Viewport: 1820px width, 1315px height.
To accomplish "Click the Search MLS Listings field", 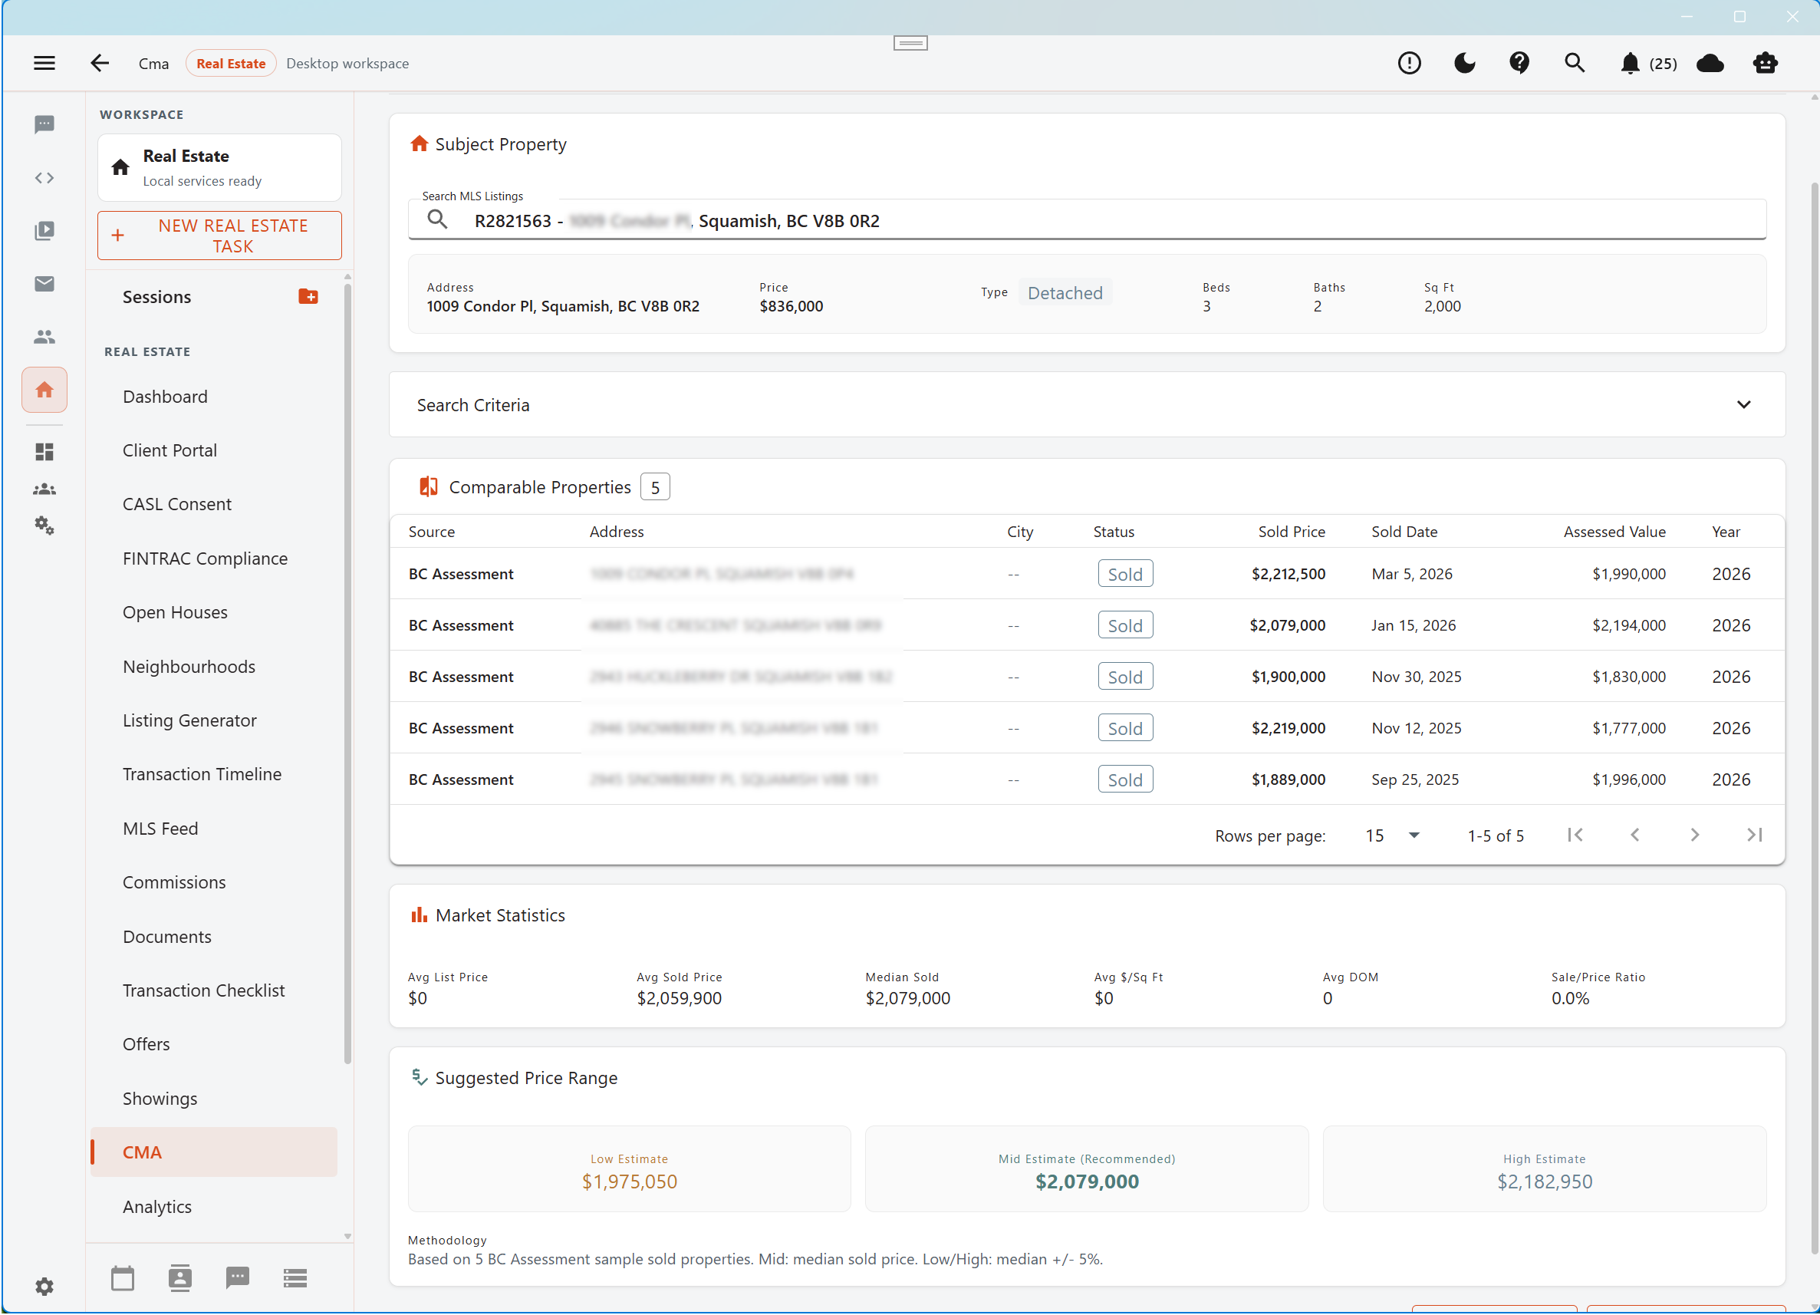I will 1088,220.
